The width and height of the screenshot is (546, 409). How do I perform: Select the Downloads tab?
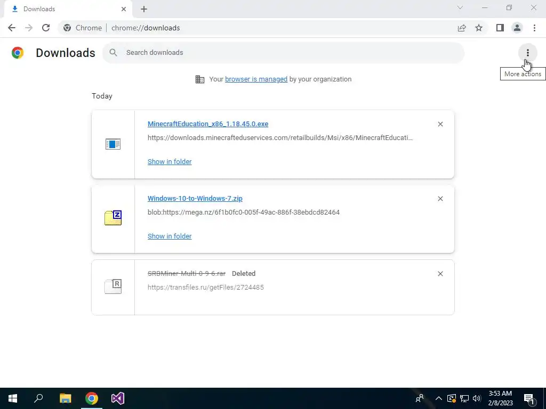click(68, 9)
